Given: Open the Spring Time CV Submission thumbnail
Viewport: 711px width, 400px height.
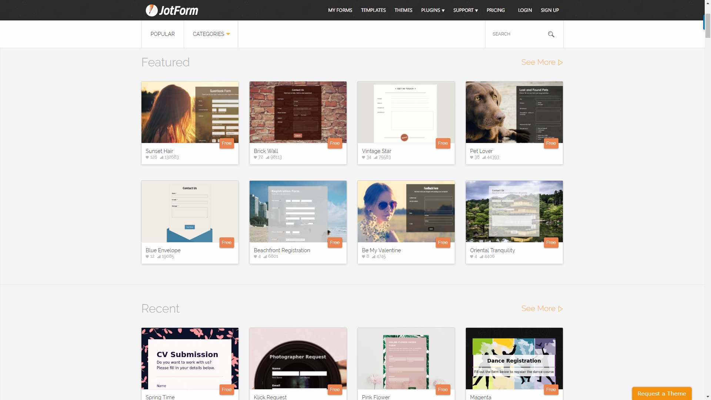Looking at the screenshot, I should coord(190,359).
